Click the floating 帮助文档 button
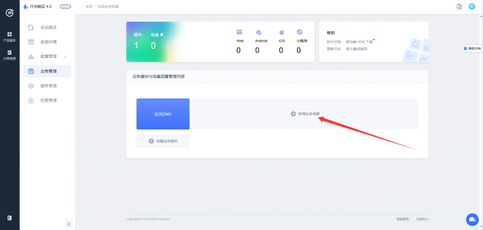 (x=472, y=49)
